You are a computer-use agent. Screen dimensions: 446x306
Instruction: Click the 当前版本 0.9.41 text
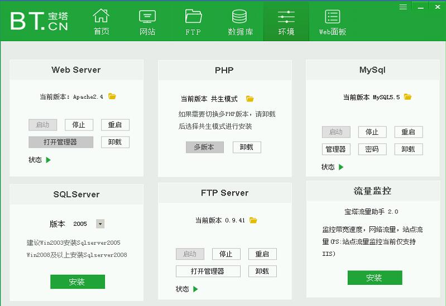tap(220, 220)
